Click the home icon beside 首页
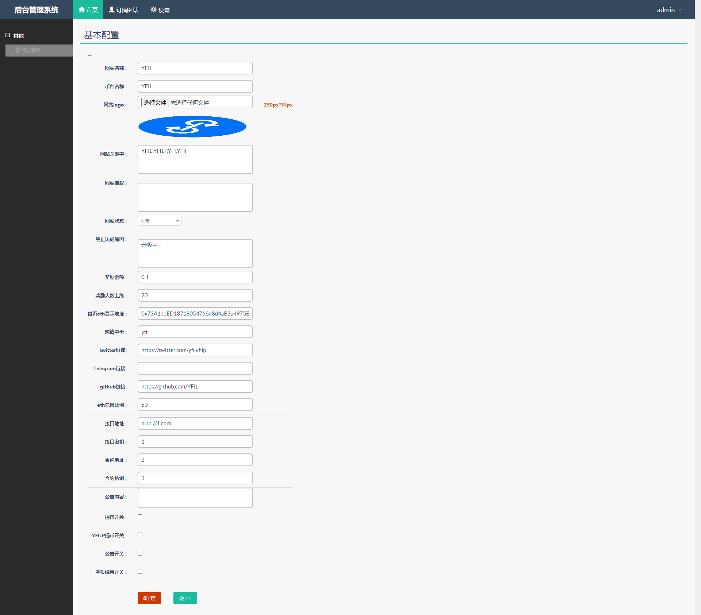701x615 pixels. (82, 9)
